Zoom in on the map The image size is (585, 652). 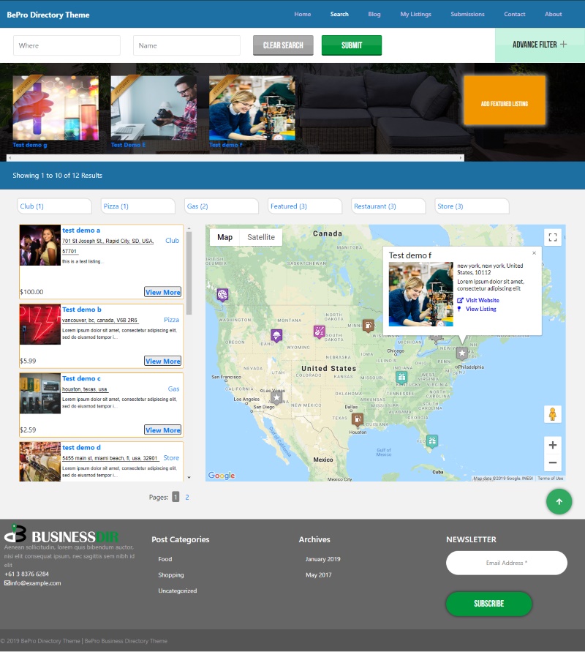(x=553, y=445)
